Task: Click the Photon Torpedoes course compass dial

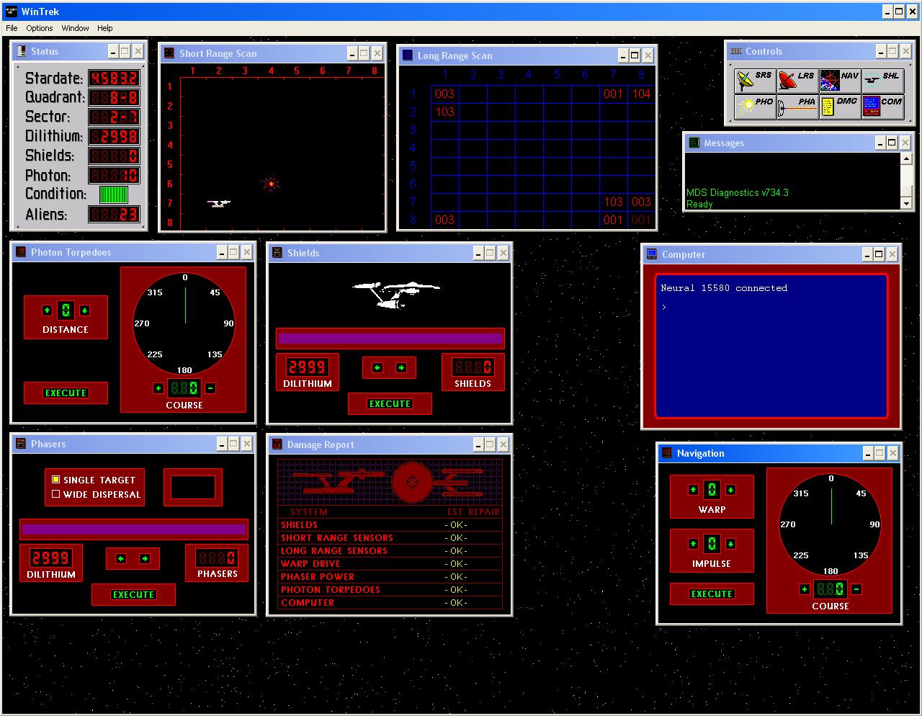Action: point(185,323)
